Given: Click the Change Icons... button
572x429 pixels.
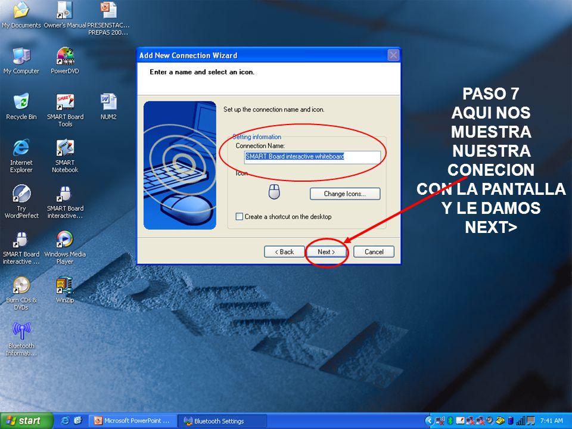Looking at the screenshot, I should tap(345, 194).
